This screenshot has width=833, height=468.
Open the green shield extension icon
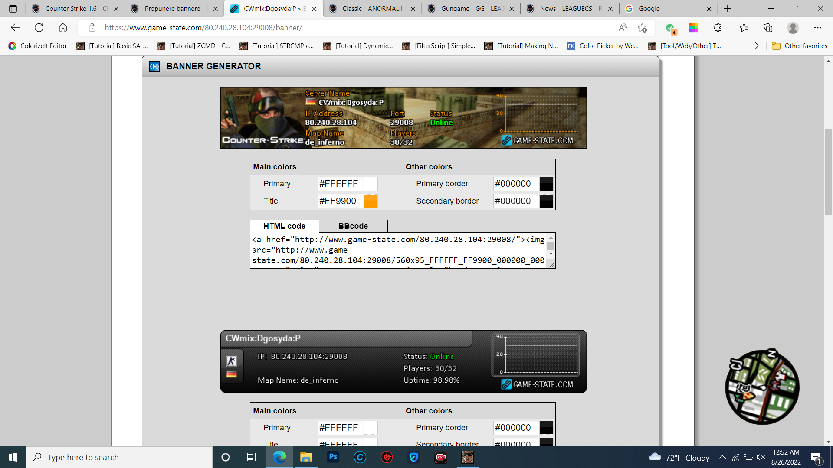point(671,28)
